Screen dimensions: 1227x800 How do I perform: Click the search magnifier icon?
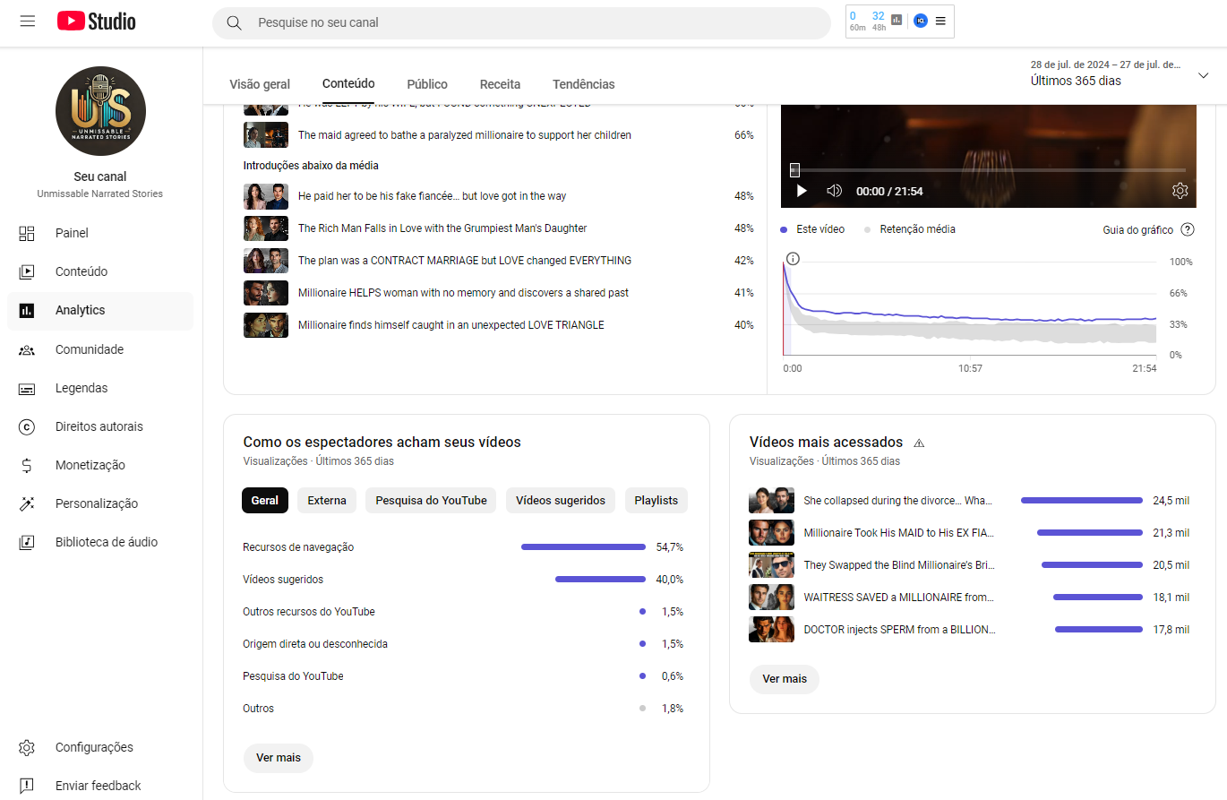pyautogui.click(x=234, y=22)
